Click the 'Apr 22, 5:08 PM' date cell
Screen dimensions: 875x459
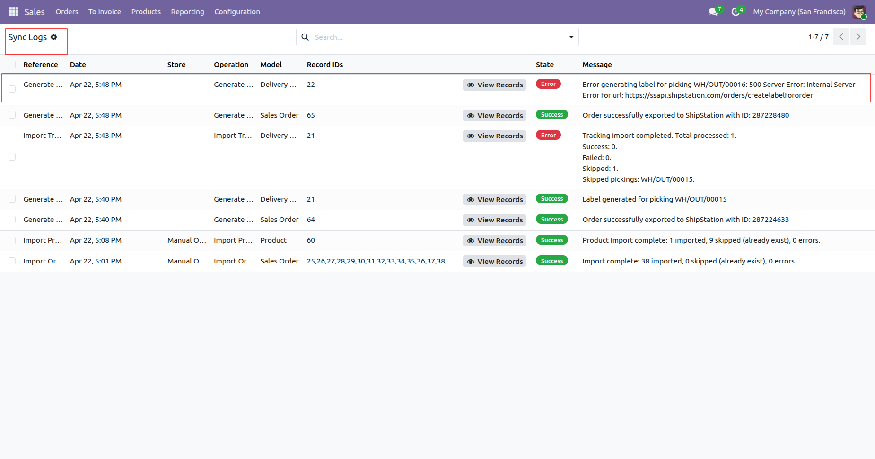coord(96,240)
